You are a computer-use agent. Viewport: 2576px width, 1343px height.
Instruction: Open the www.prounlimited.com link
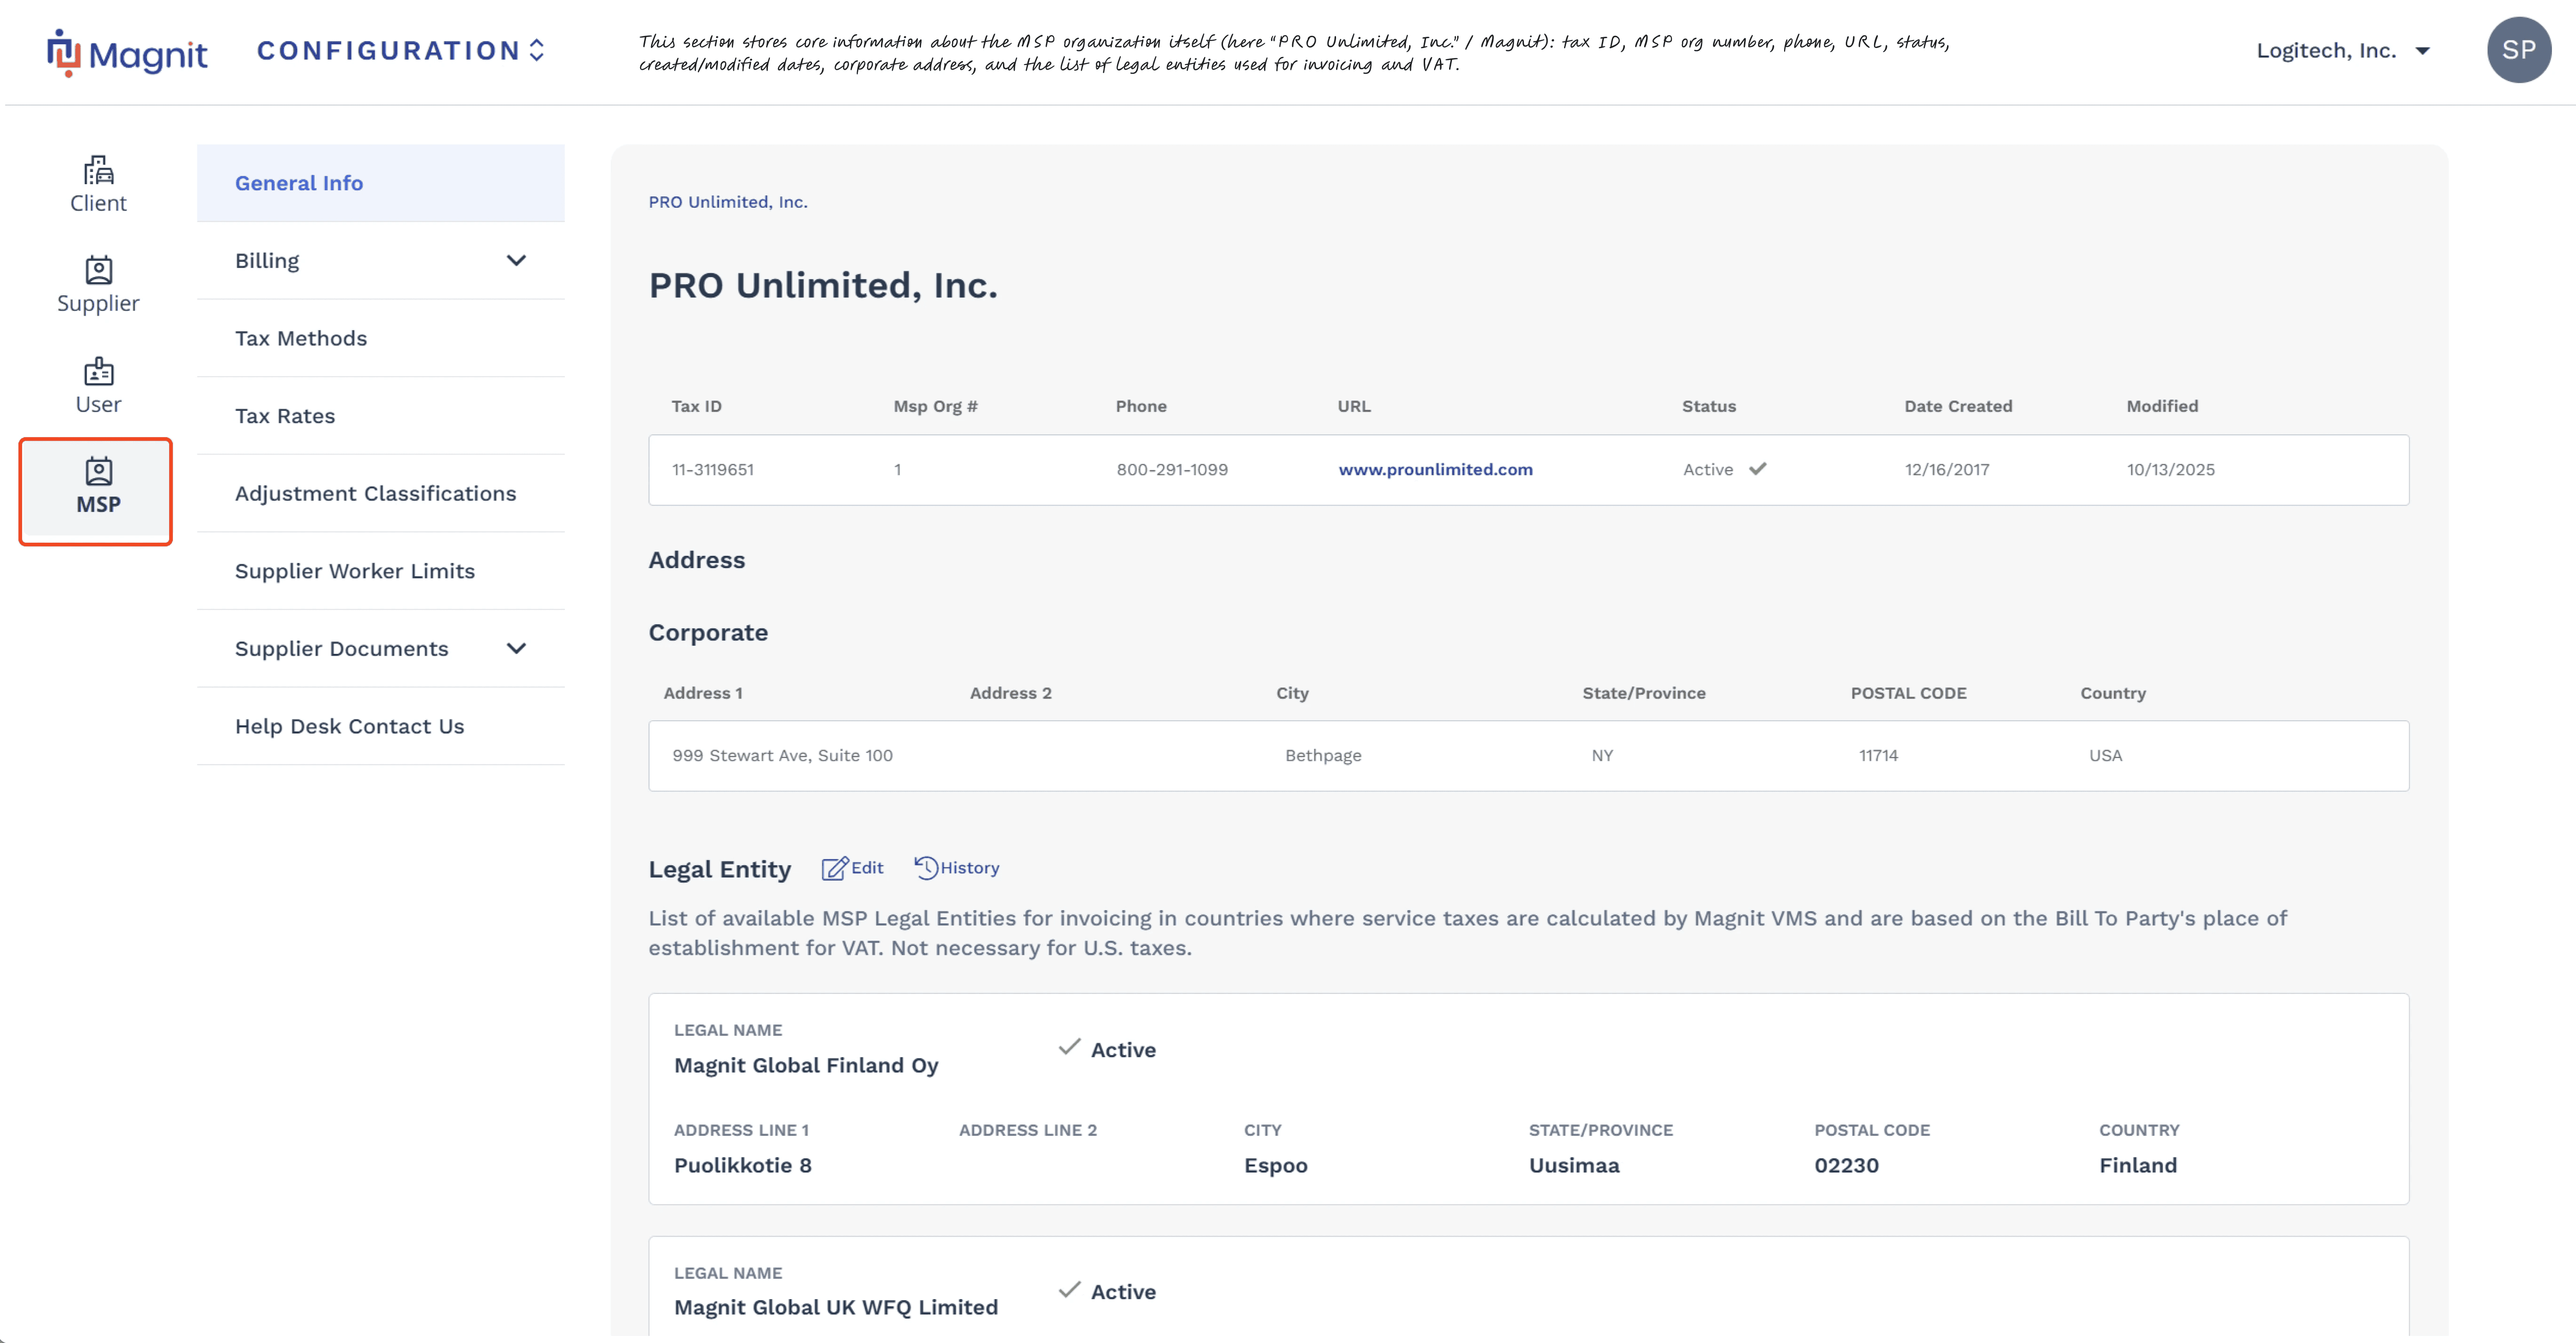(x=1434, y=469)
